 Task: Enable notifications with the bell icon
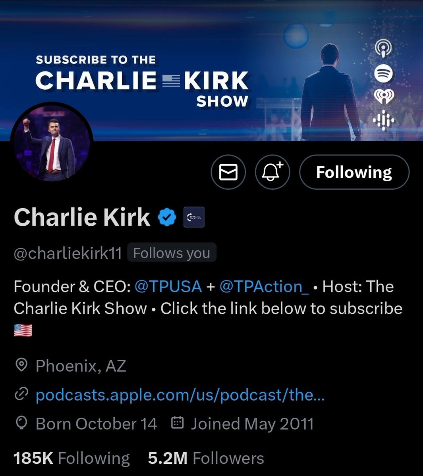(x=272, y=172)
